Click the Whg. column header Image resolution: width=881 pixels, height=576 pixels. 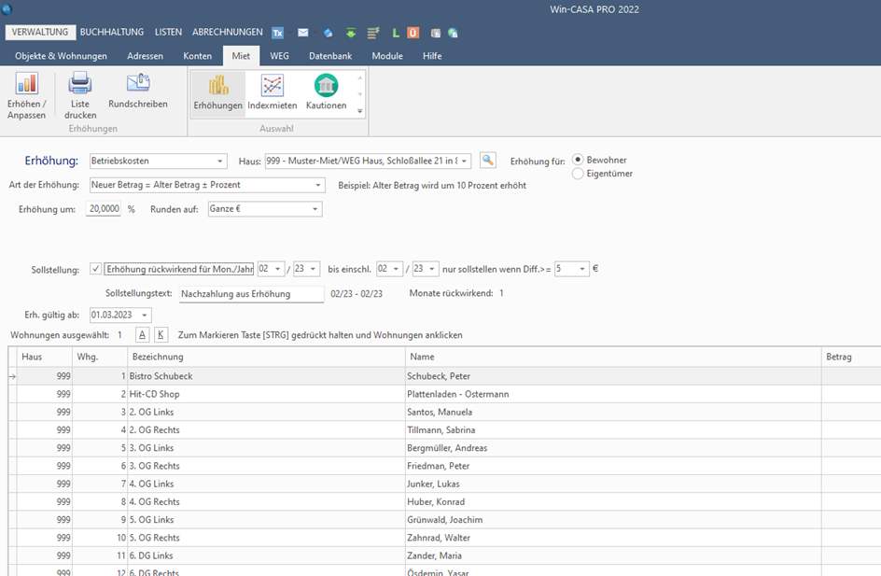100,357
